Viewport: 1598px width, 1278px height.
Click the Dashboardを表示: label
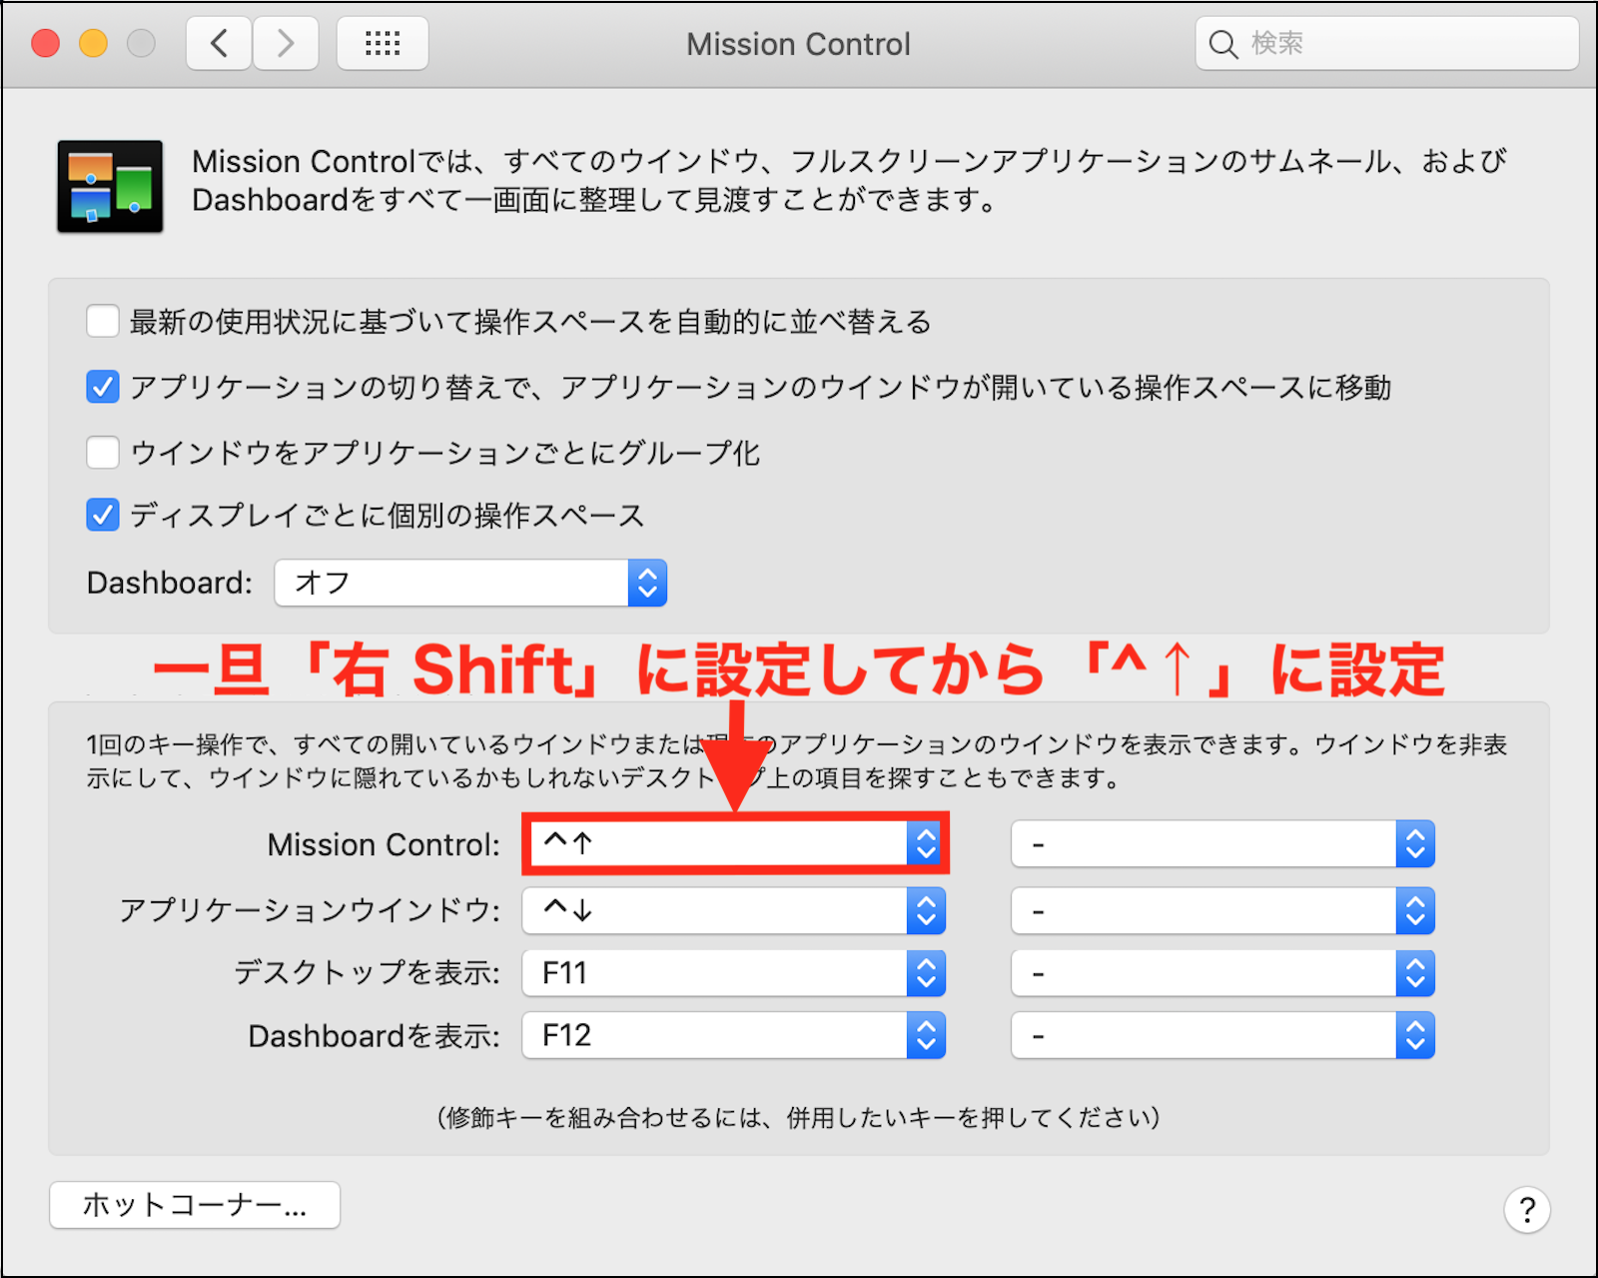click(374, 1036)
